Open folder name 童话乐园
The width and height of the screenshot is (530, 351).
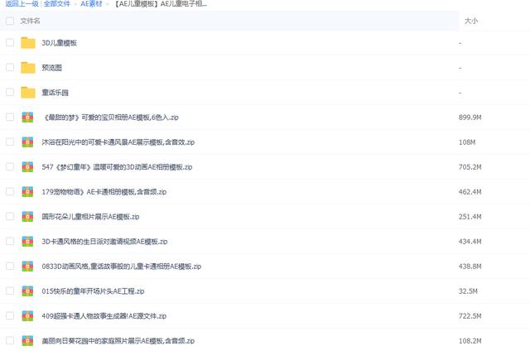point(55,93)
